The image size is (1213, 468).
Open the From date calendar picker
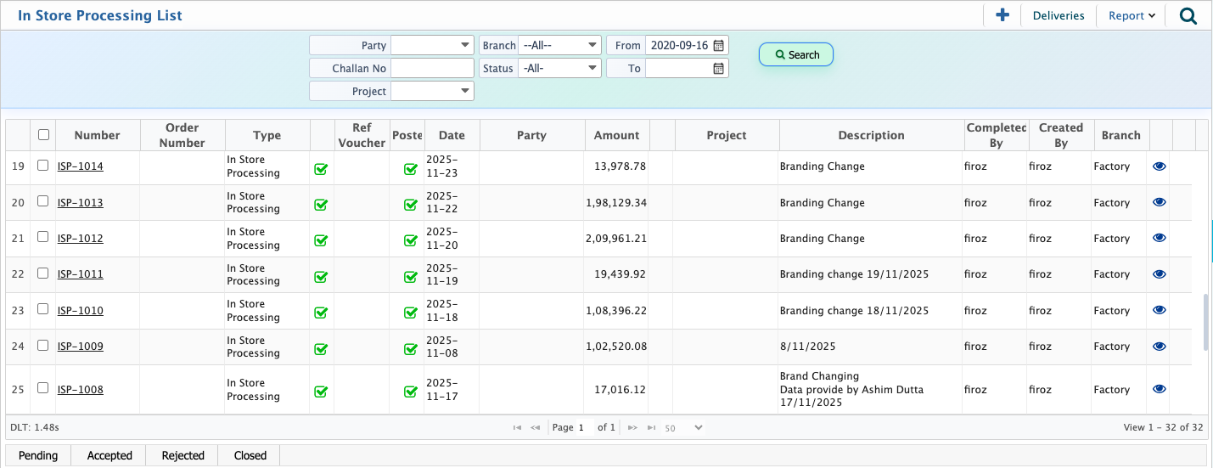[719, 46]
